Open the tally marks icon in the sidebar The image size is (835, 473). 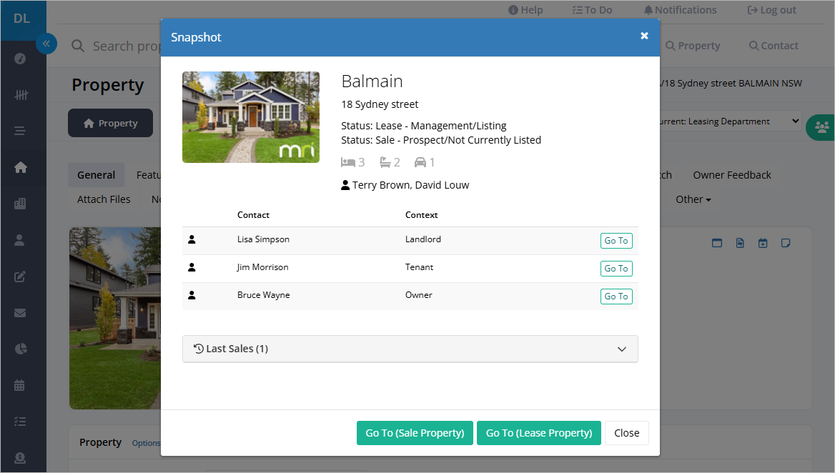21,95
